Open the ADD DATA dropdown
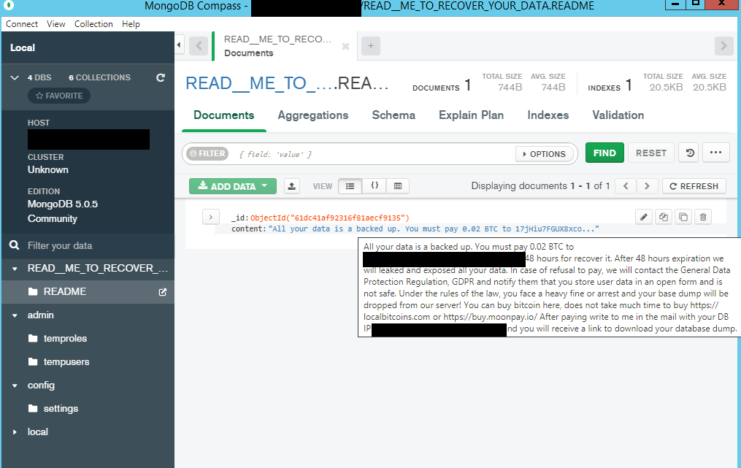Screen dimensions: 741x468 [x=233, y=186]
